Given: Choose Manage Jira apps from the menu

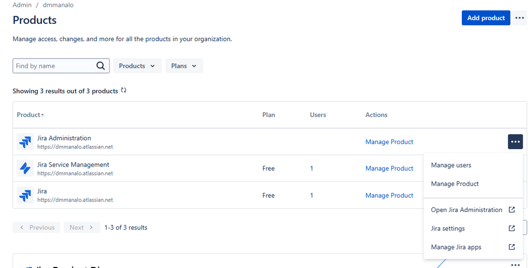Looking at the screenshot, I should click(473, 247).
